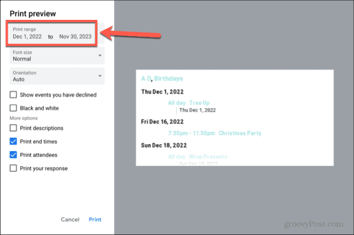Click the 'Wrap Presents' event text
This screenshot has height=235, width=354.
(x=208, y=157)
